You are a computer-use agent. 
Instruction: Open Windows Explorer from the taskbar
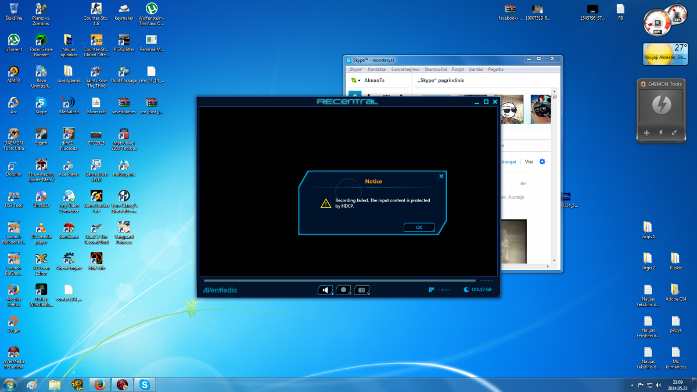point(55,384)
